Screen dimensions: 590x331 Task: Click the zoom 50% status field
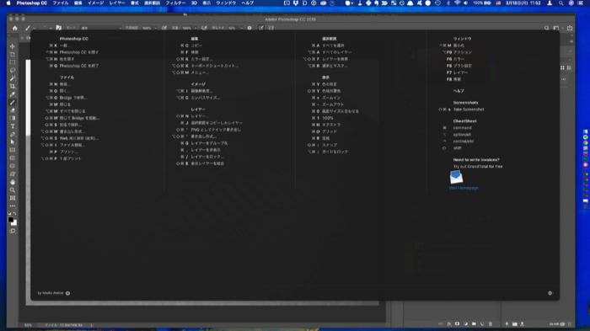pos(28,325)
